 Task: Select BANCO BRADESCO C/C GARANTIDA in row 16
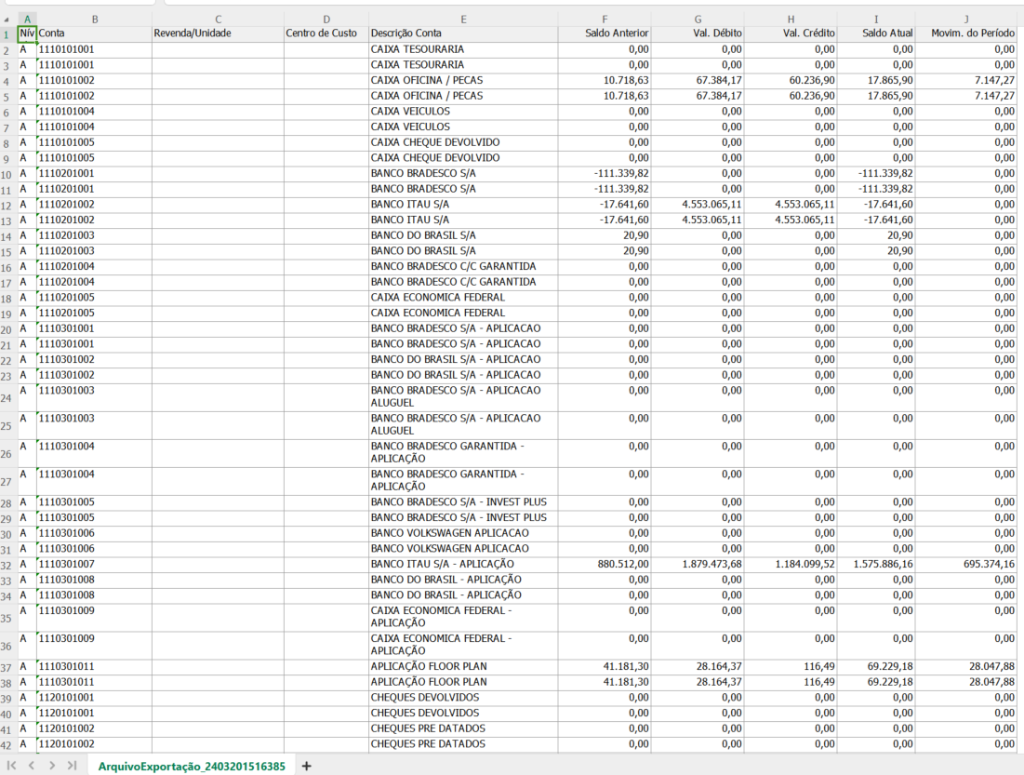tap(464, 267)
